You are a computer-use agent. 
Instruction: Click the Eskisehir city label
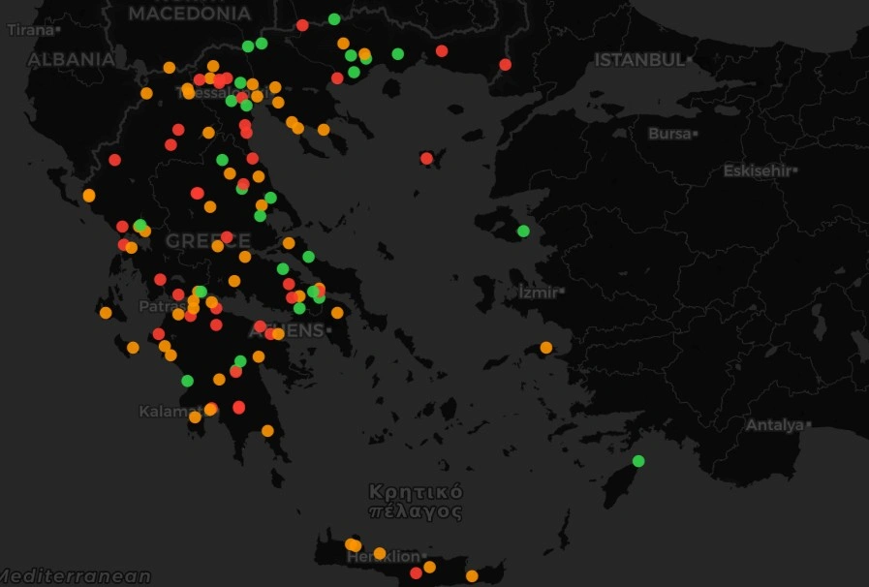pos(758,171)
